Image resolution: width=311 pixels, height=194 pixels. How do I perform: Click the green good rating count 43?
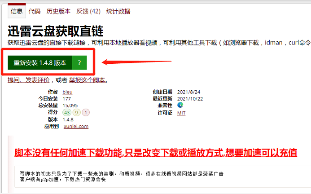[x=67, y=112]
